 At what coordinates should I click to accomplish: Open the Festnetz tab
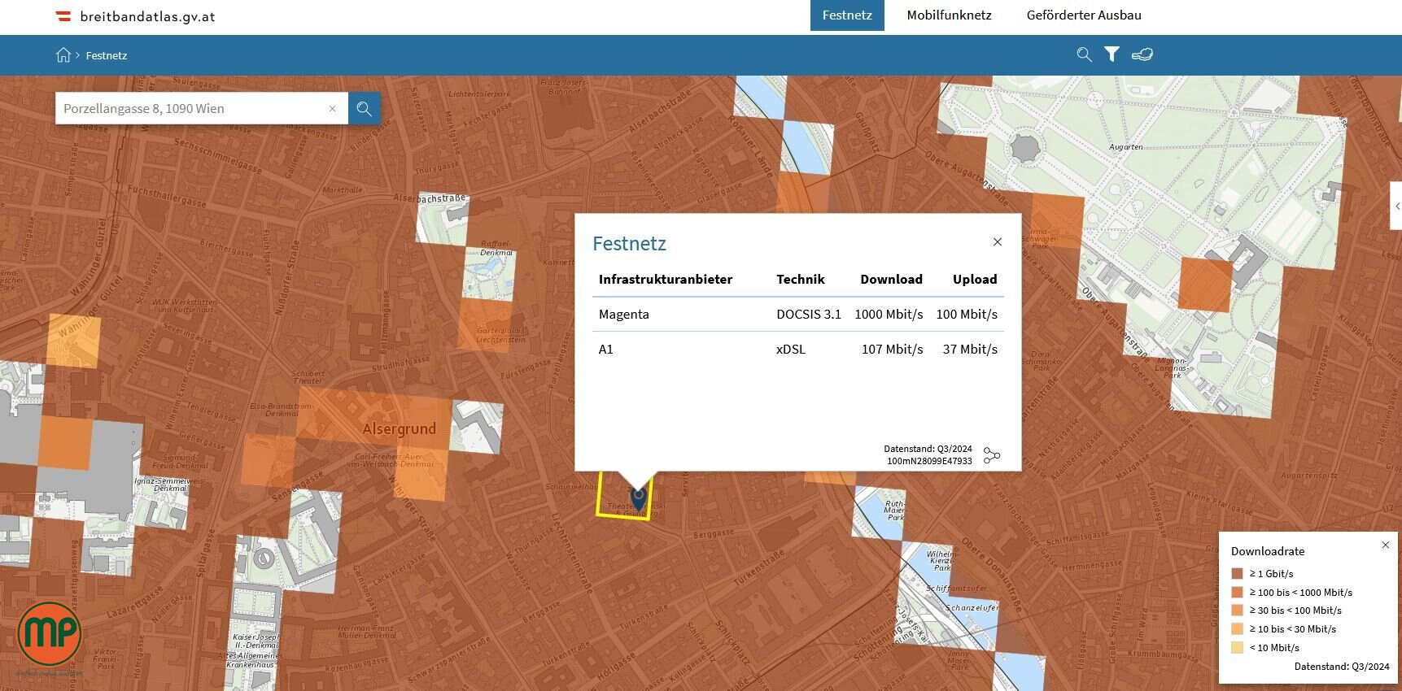pos(847,15)
